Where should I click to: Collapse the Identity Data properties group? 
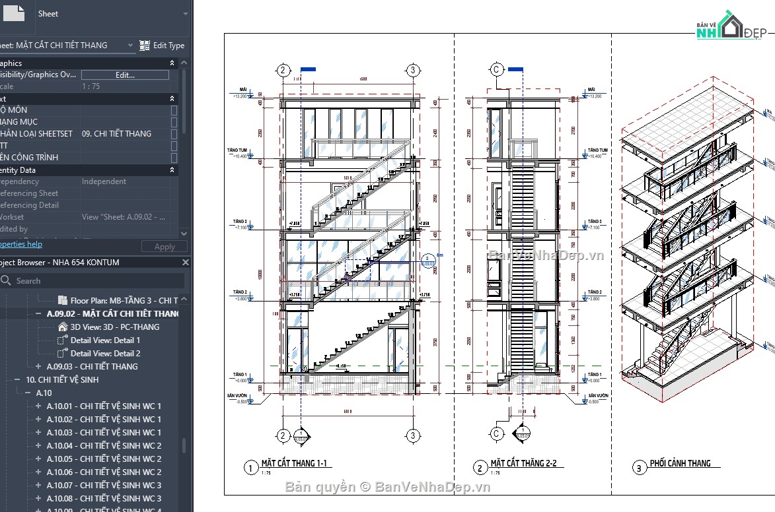172,170
